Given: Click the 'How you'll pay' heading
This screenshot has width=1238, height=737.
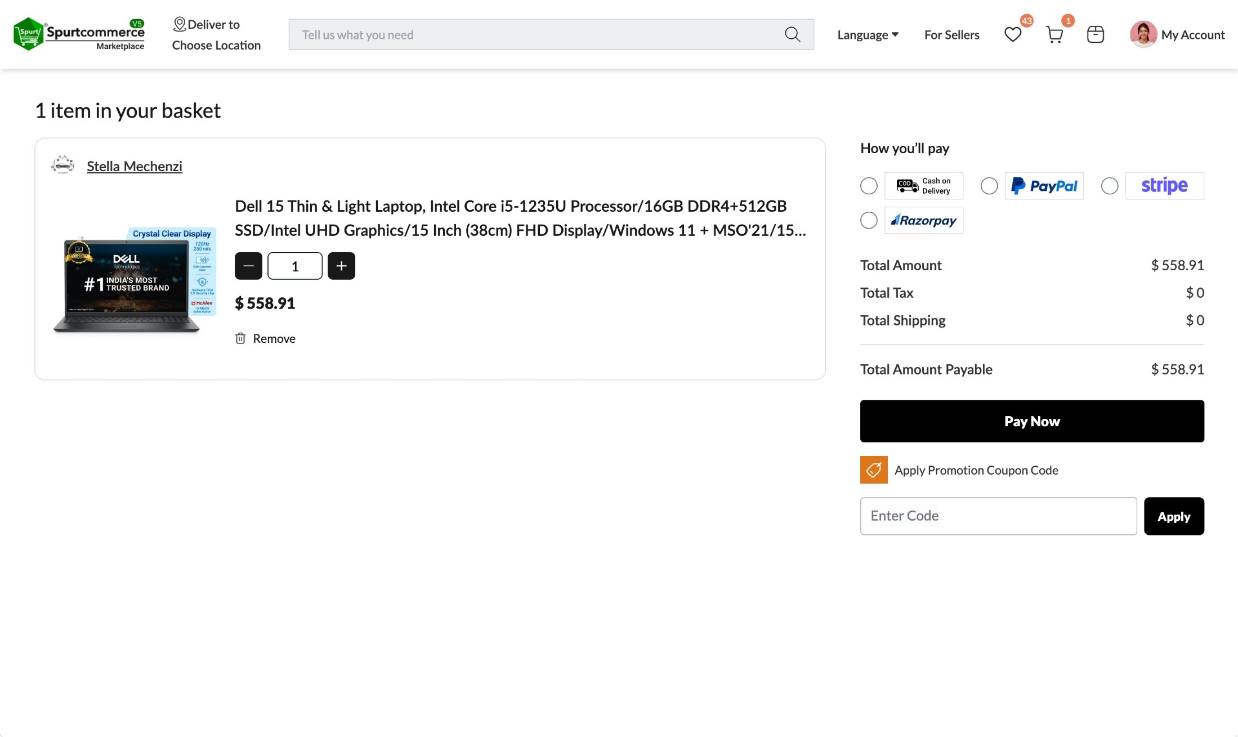Looking at the screenshot, I should [904, 148].
